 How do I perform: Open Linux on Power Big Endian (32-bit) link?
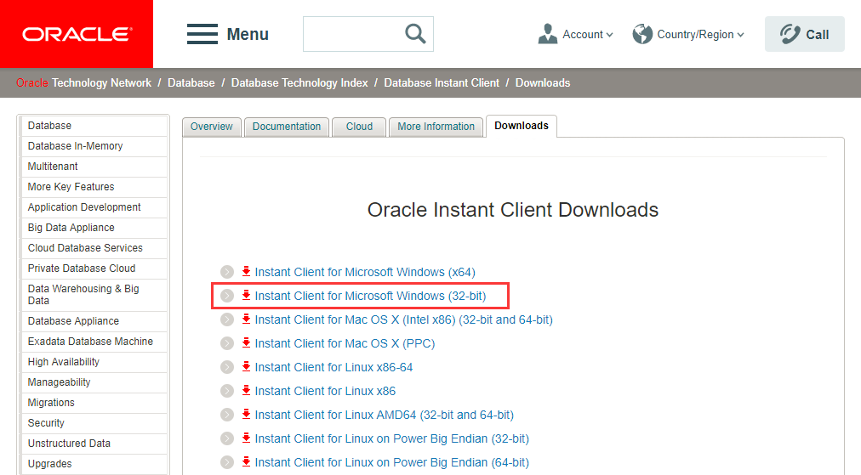(x=392, y=438)
